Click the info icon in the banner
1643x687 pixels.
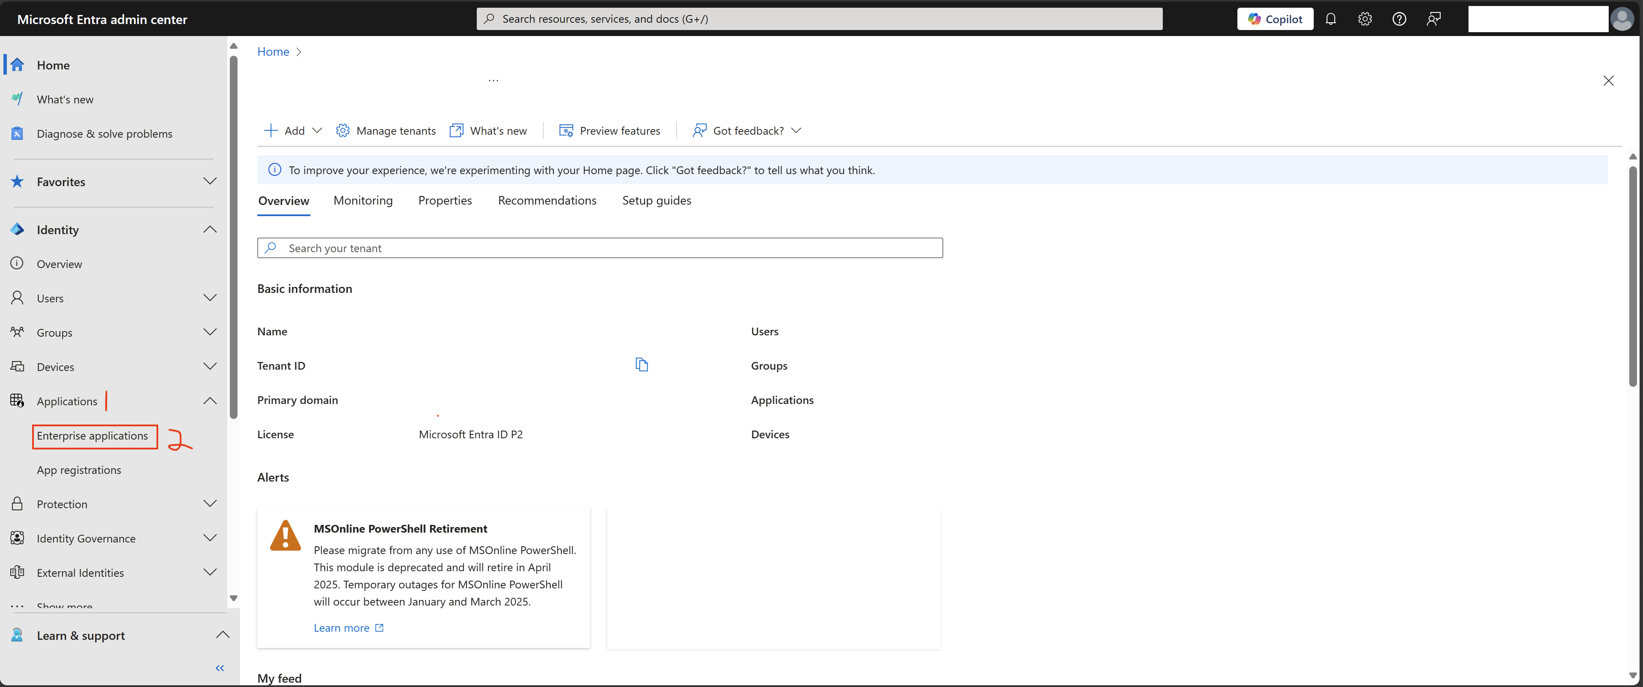274,170
